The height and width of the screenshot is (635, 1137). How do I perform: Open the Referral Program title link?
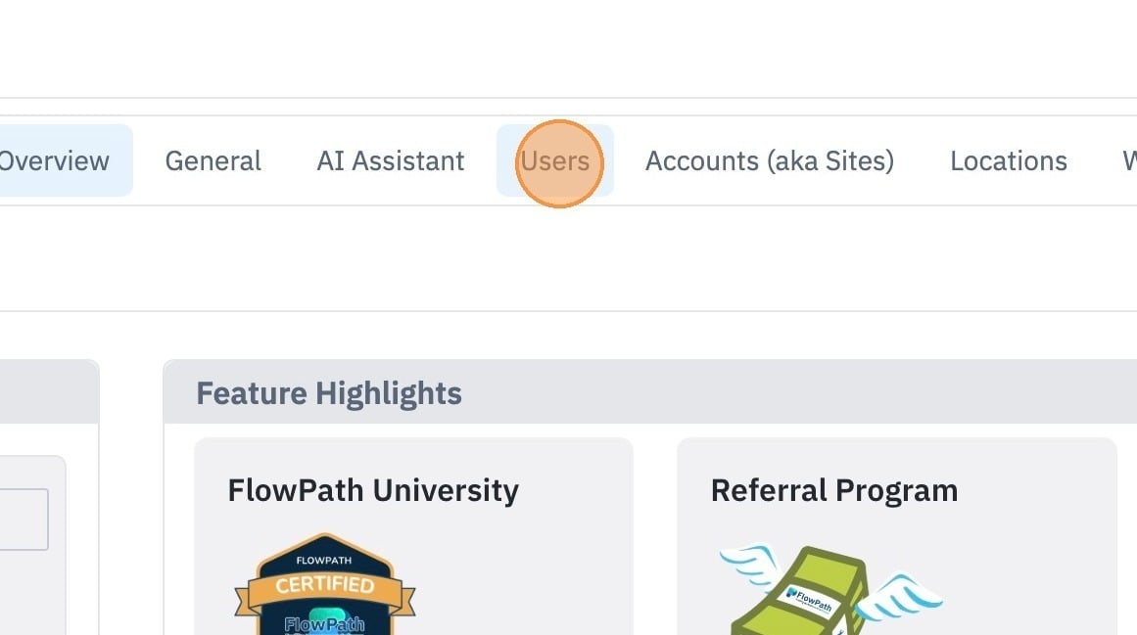[x=833, y=490]
